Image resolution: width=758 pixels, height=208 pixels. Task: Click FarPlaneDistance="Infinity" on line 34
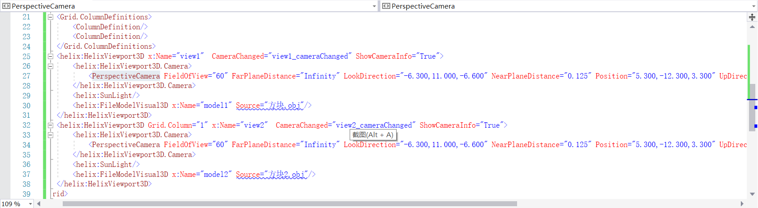tap(286, 145)
